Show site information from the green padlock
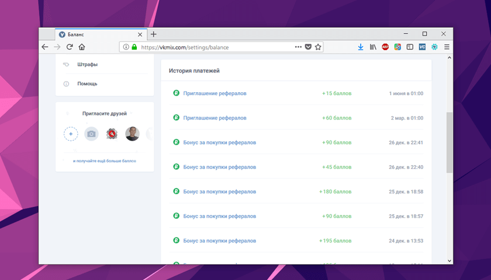 tap(134, 47)
